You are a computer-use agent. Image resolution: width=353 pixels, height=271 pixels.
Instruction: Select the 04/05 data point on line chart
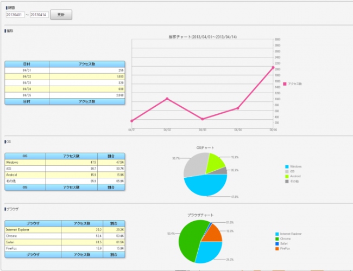click(x=273, y=67)
